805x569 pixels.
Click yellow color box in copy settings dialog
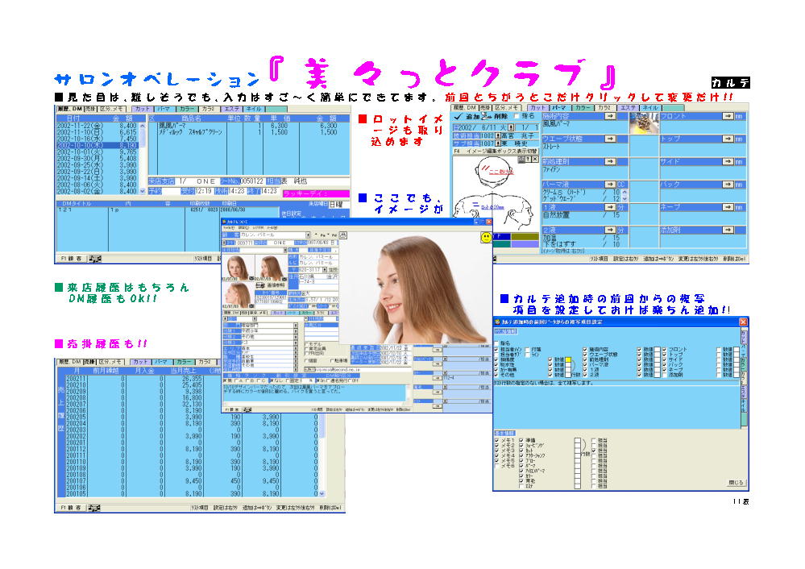point(568,360)
